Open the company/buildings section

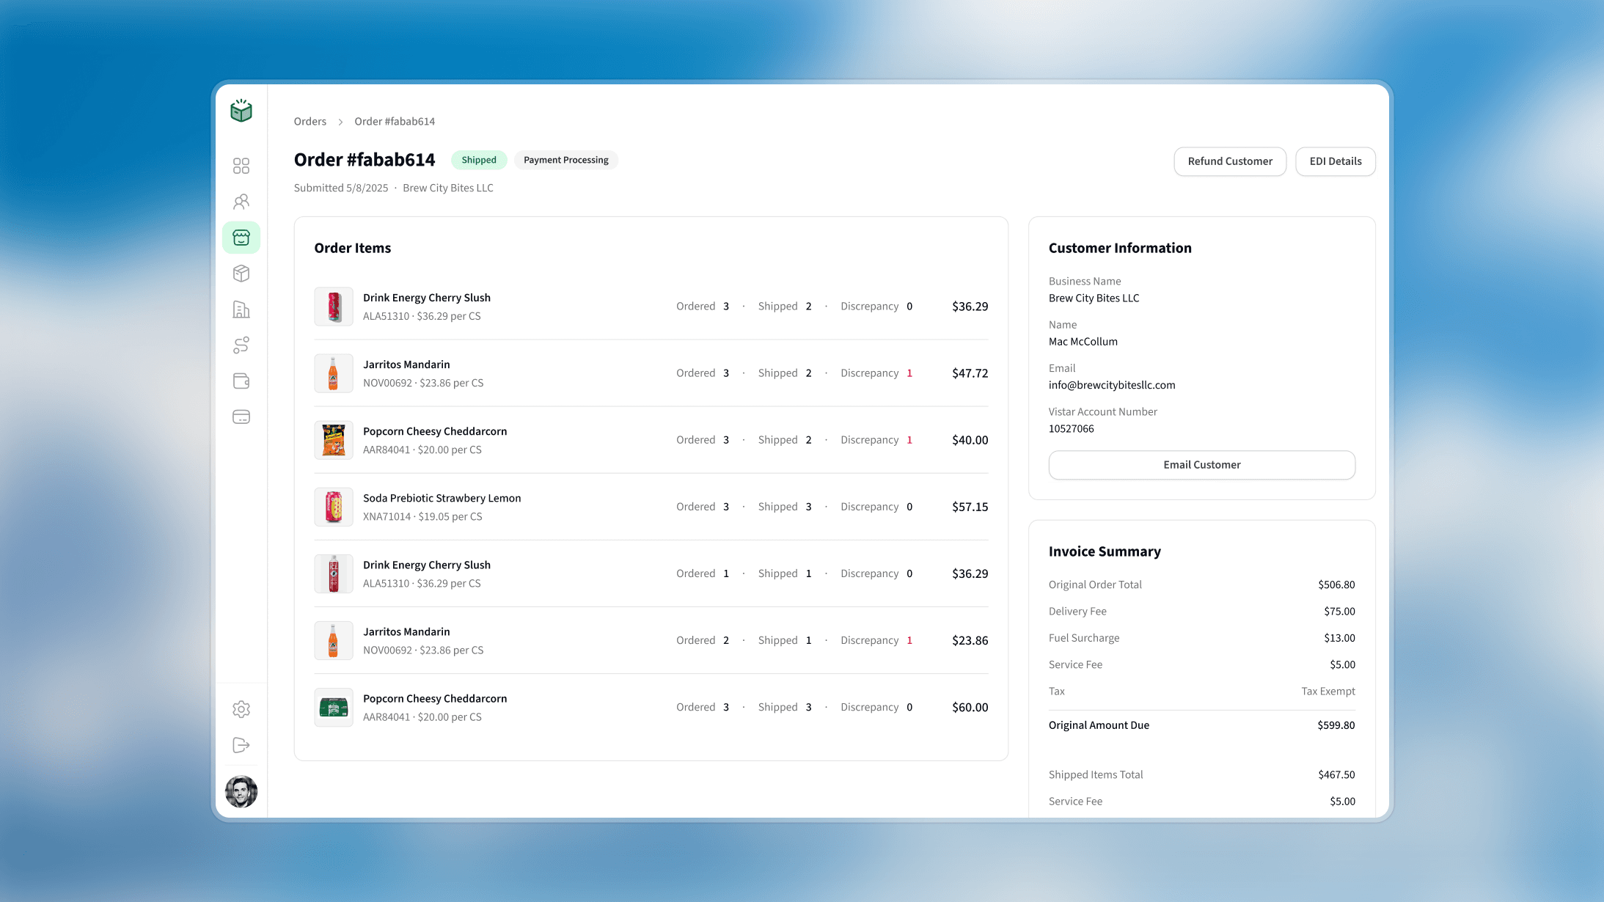coord(241,309)
